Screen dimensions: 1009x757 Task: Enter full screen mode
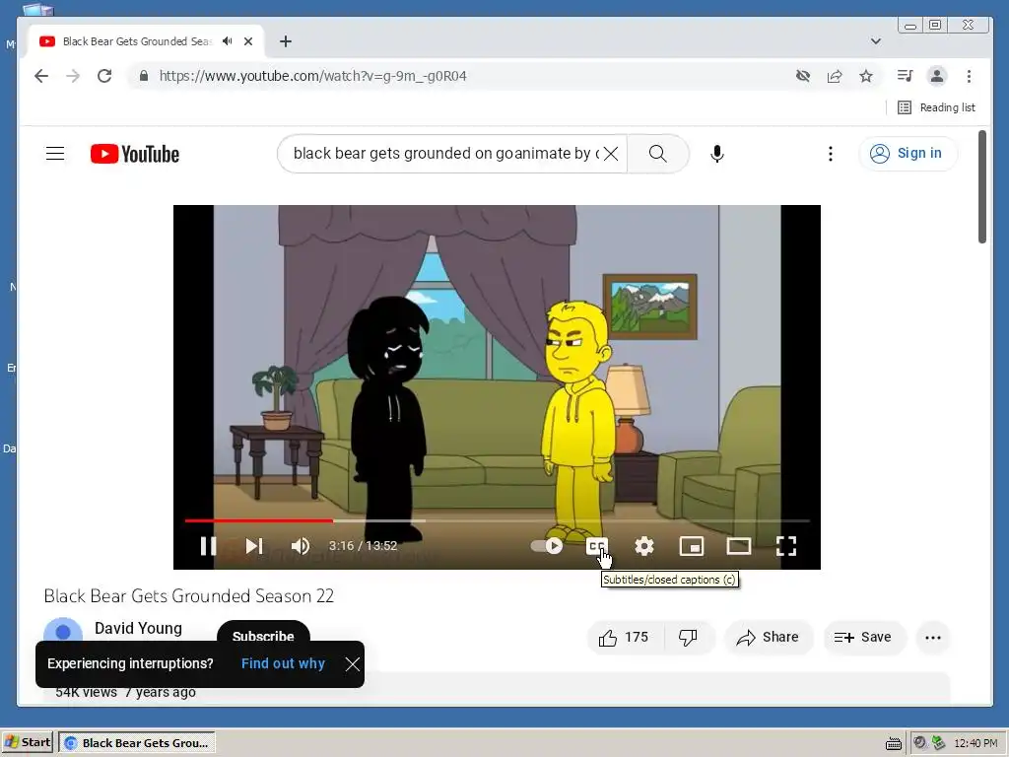[x=786, y=546]
